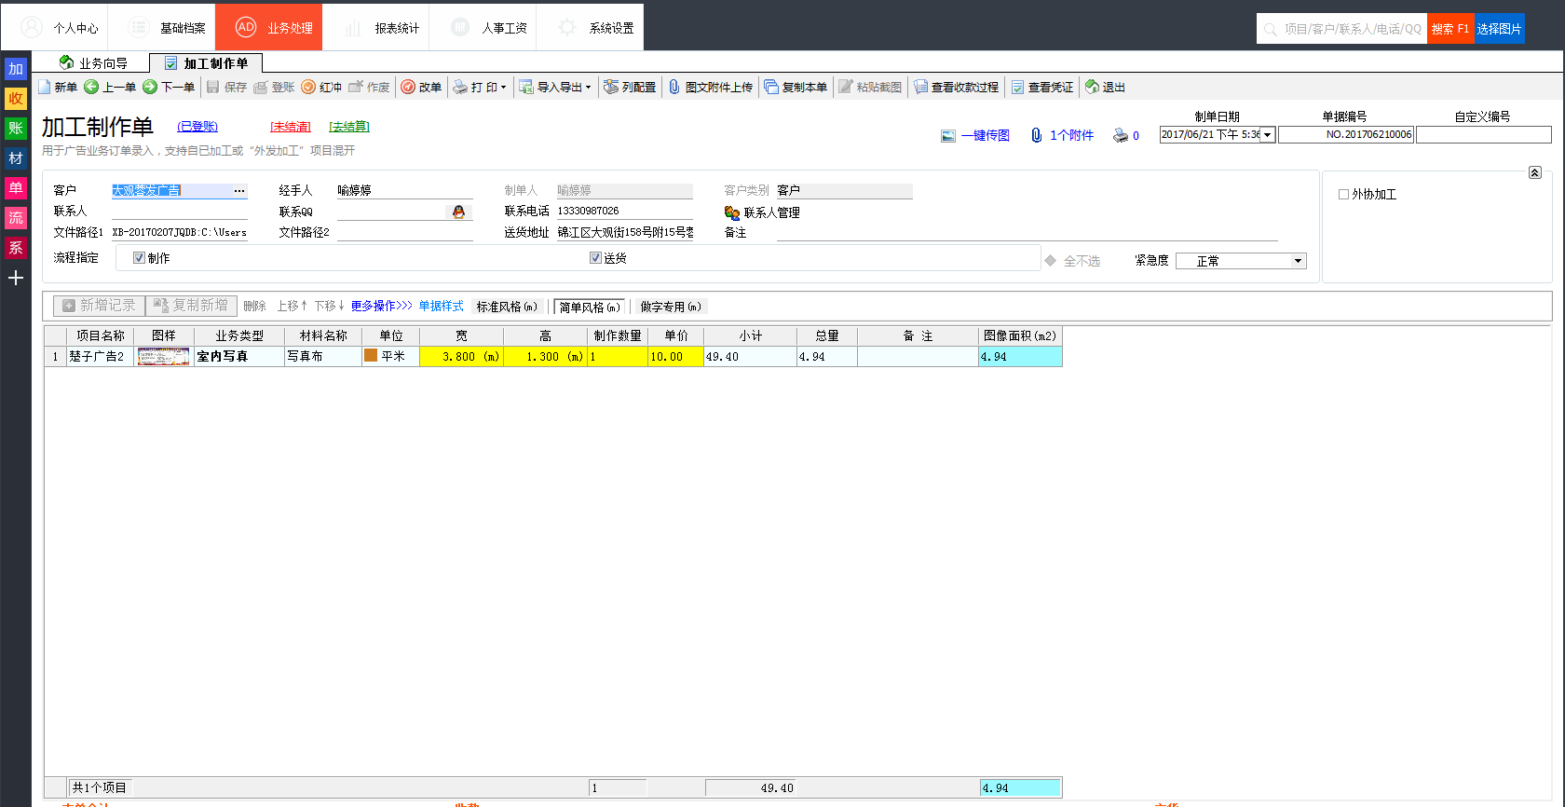Switch to the 业务向导 tab
1565x807 pixels.
click(x=93, y=63)
